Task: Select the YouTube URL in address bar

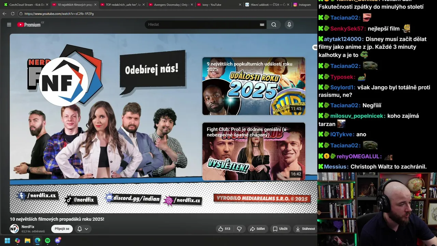Action: [x=59, y=14]
